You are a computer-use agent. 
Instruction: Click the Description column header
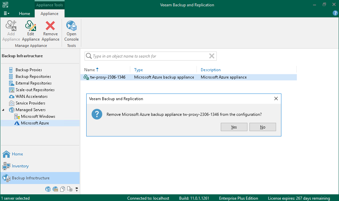[210, 70]
